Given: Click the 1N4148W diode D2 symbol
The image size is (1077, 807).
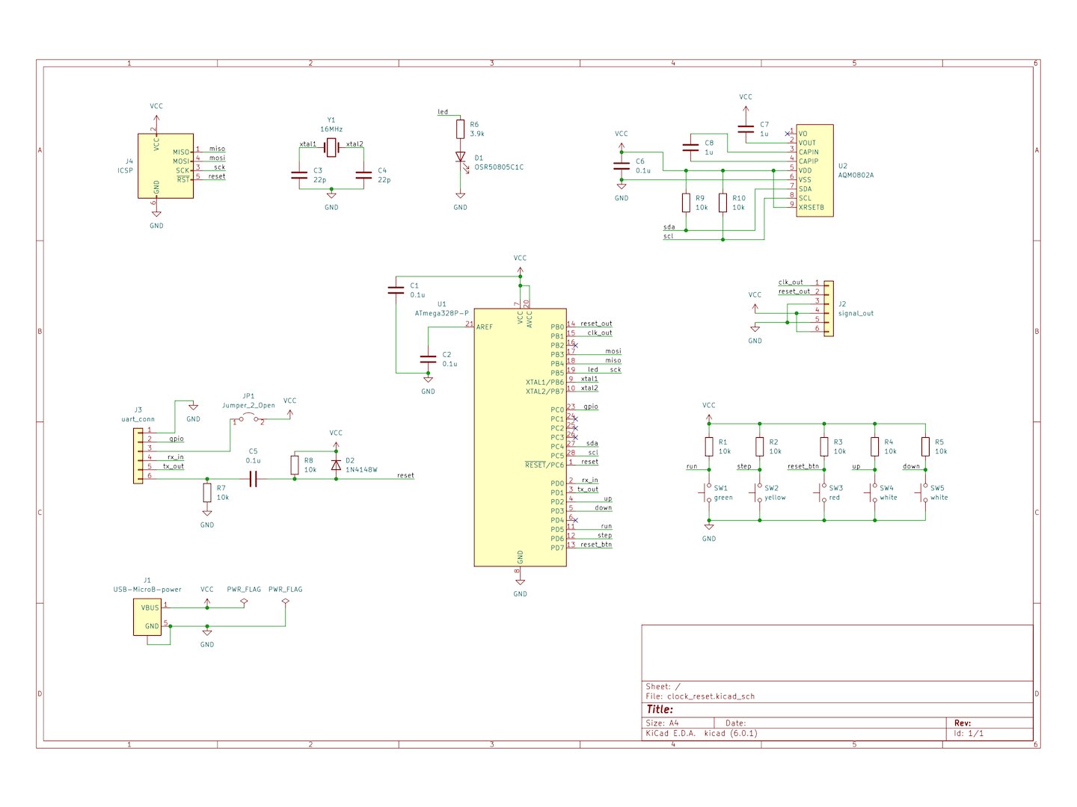Looking at the screenshot, I should (336, 465).
